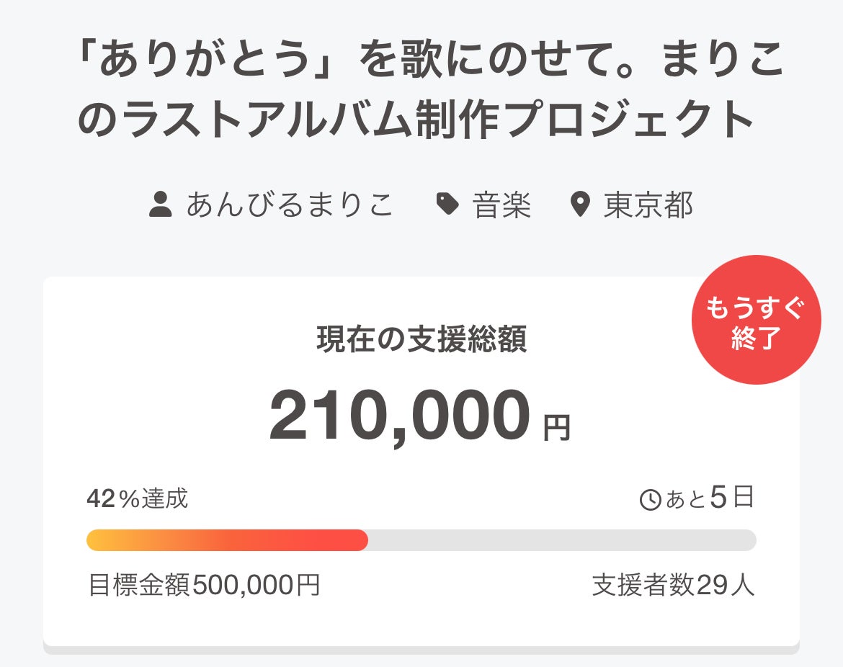Click the person icon beside the author name
Viewport: 843px width, 667px height.
160,205
